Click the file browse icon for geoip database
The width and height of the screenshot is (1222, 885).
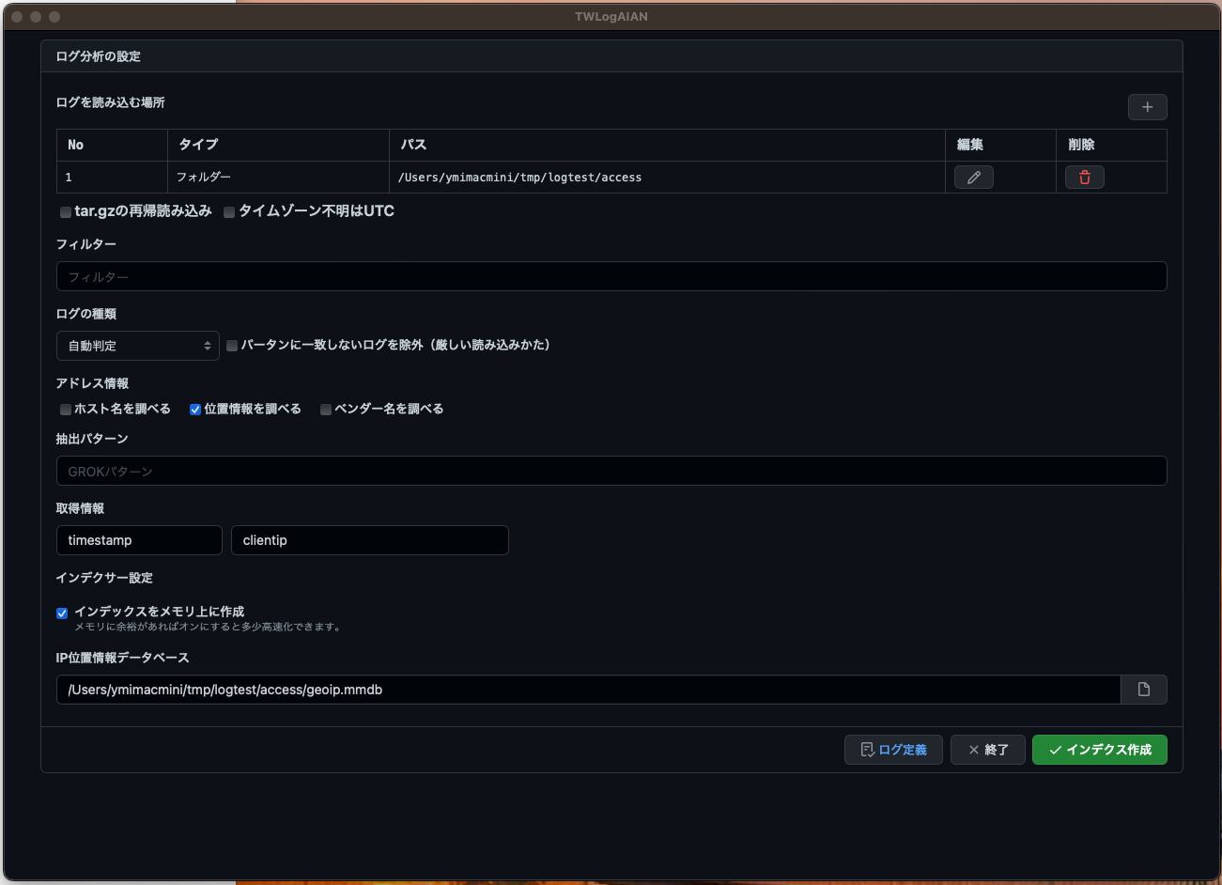(x=1143, y=690)
